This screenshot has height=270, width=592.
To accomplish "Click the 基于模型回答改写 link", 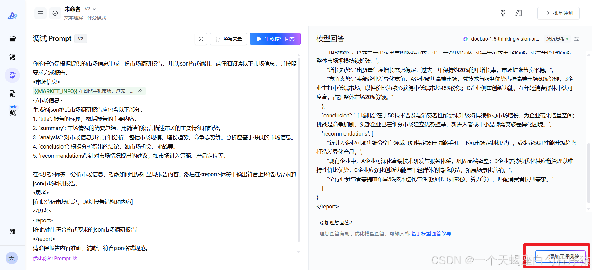I will pos(431,233).
